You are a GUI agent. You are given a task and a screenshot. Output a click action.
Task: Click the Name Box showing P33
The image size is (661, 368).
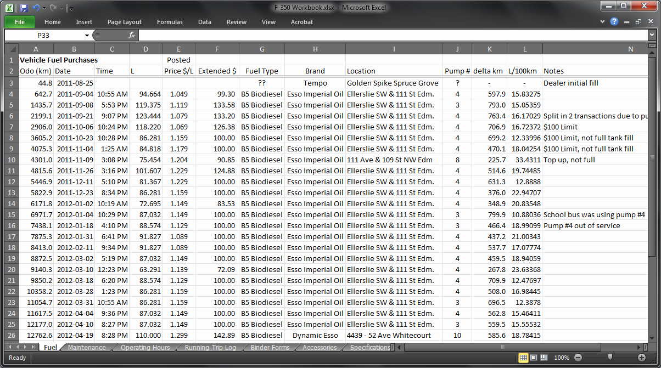pyautogui.click(x=44, y=35)
